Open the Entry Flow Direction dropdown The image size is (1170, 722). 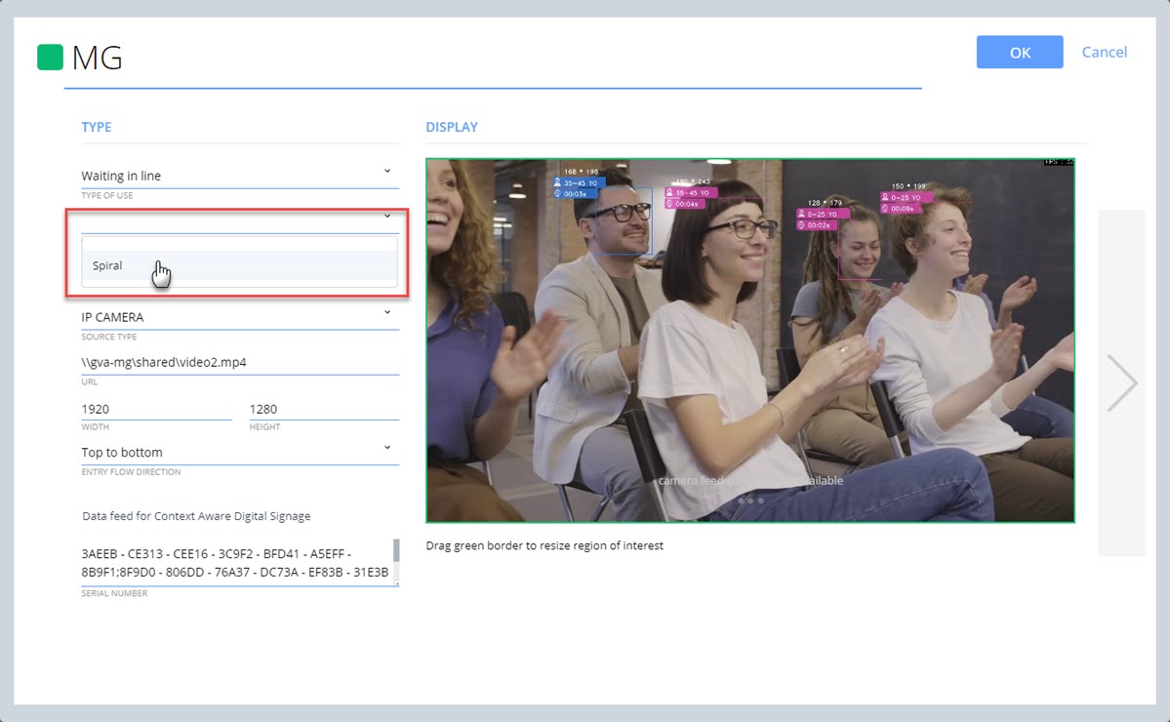[239, 452]
